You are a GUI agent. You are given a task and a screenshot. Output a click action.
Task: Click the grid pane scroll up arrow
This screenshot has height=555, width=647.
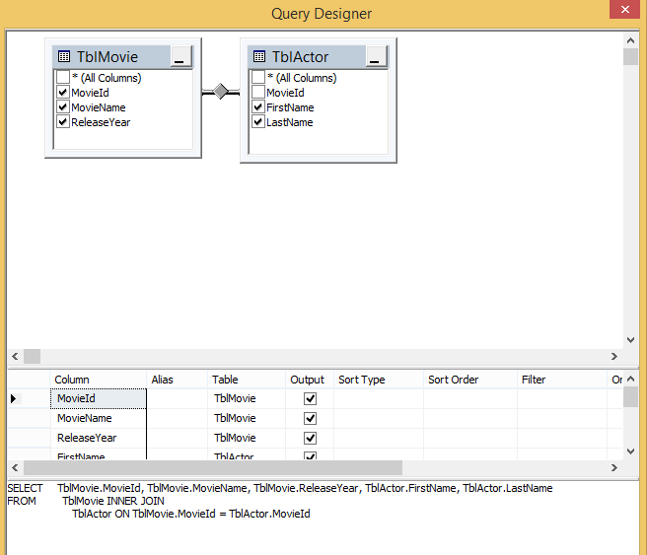point(630,379)
